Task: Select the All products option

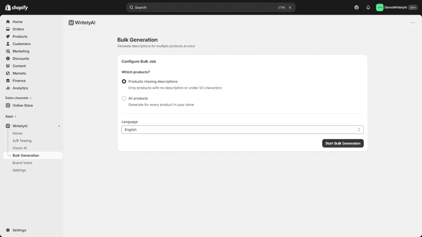Action: click(x=124, y=98)
